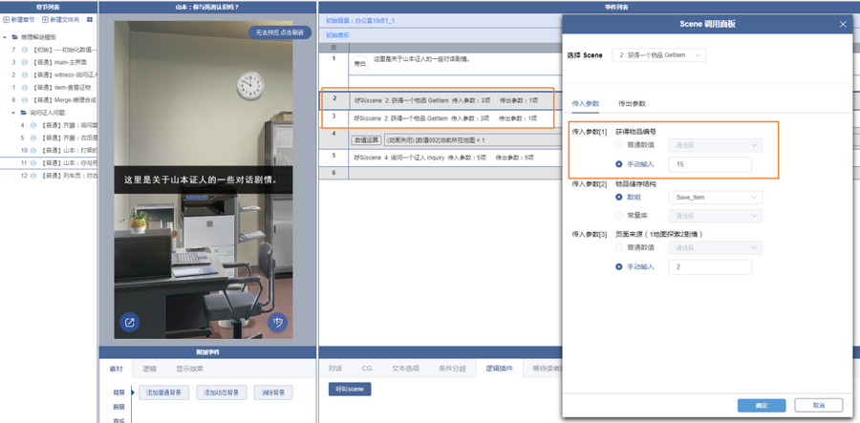Switch to the 显示效果 tab
This screenshot has height=423, width=860.
point(189,368)
